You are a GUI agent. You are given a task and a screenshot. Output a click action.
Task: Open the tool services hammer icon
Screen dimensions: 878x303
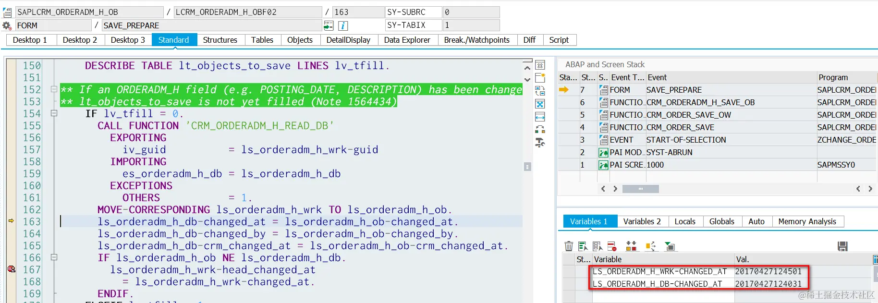[540, 143]
